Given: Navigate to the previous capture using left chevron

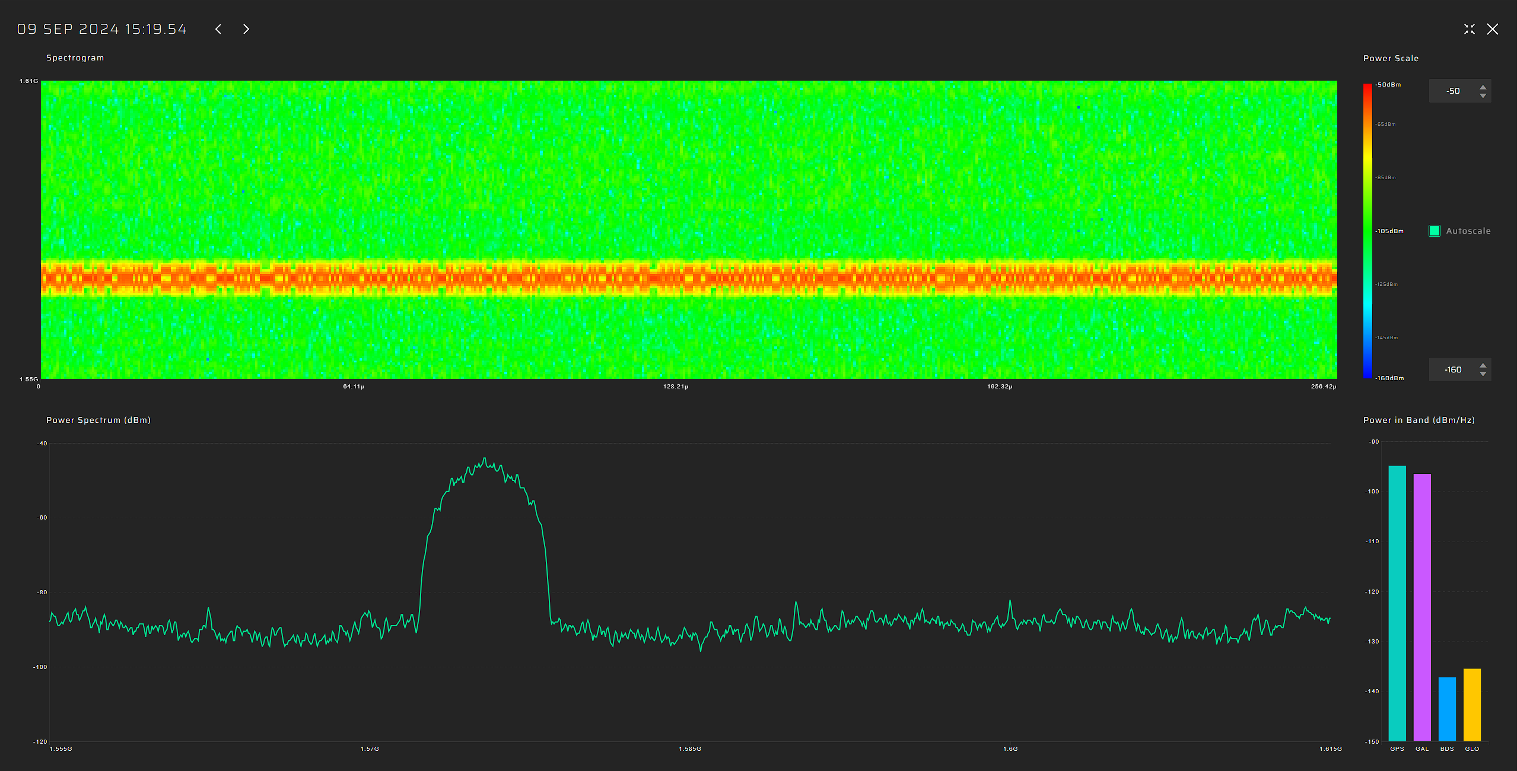Looking at the screenshot, I should [218, 28].
